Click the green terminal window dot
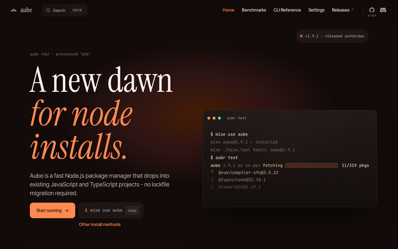The width and height of the screenshot is (398, 249). coord(220,118)
